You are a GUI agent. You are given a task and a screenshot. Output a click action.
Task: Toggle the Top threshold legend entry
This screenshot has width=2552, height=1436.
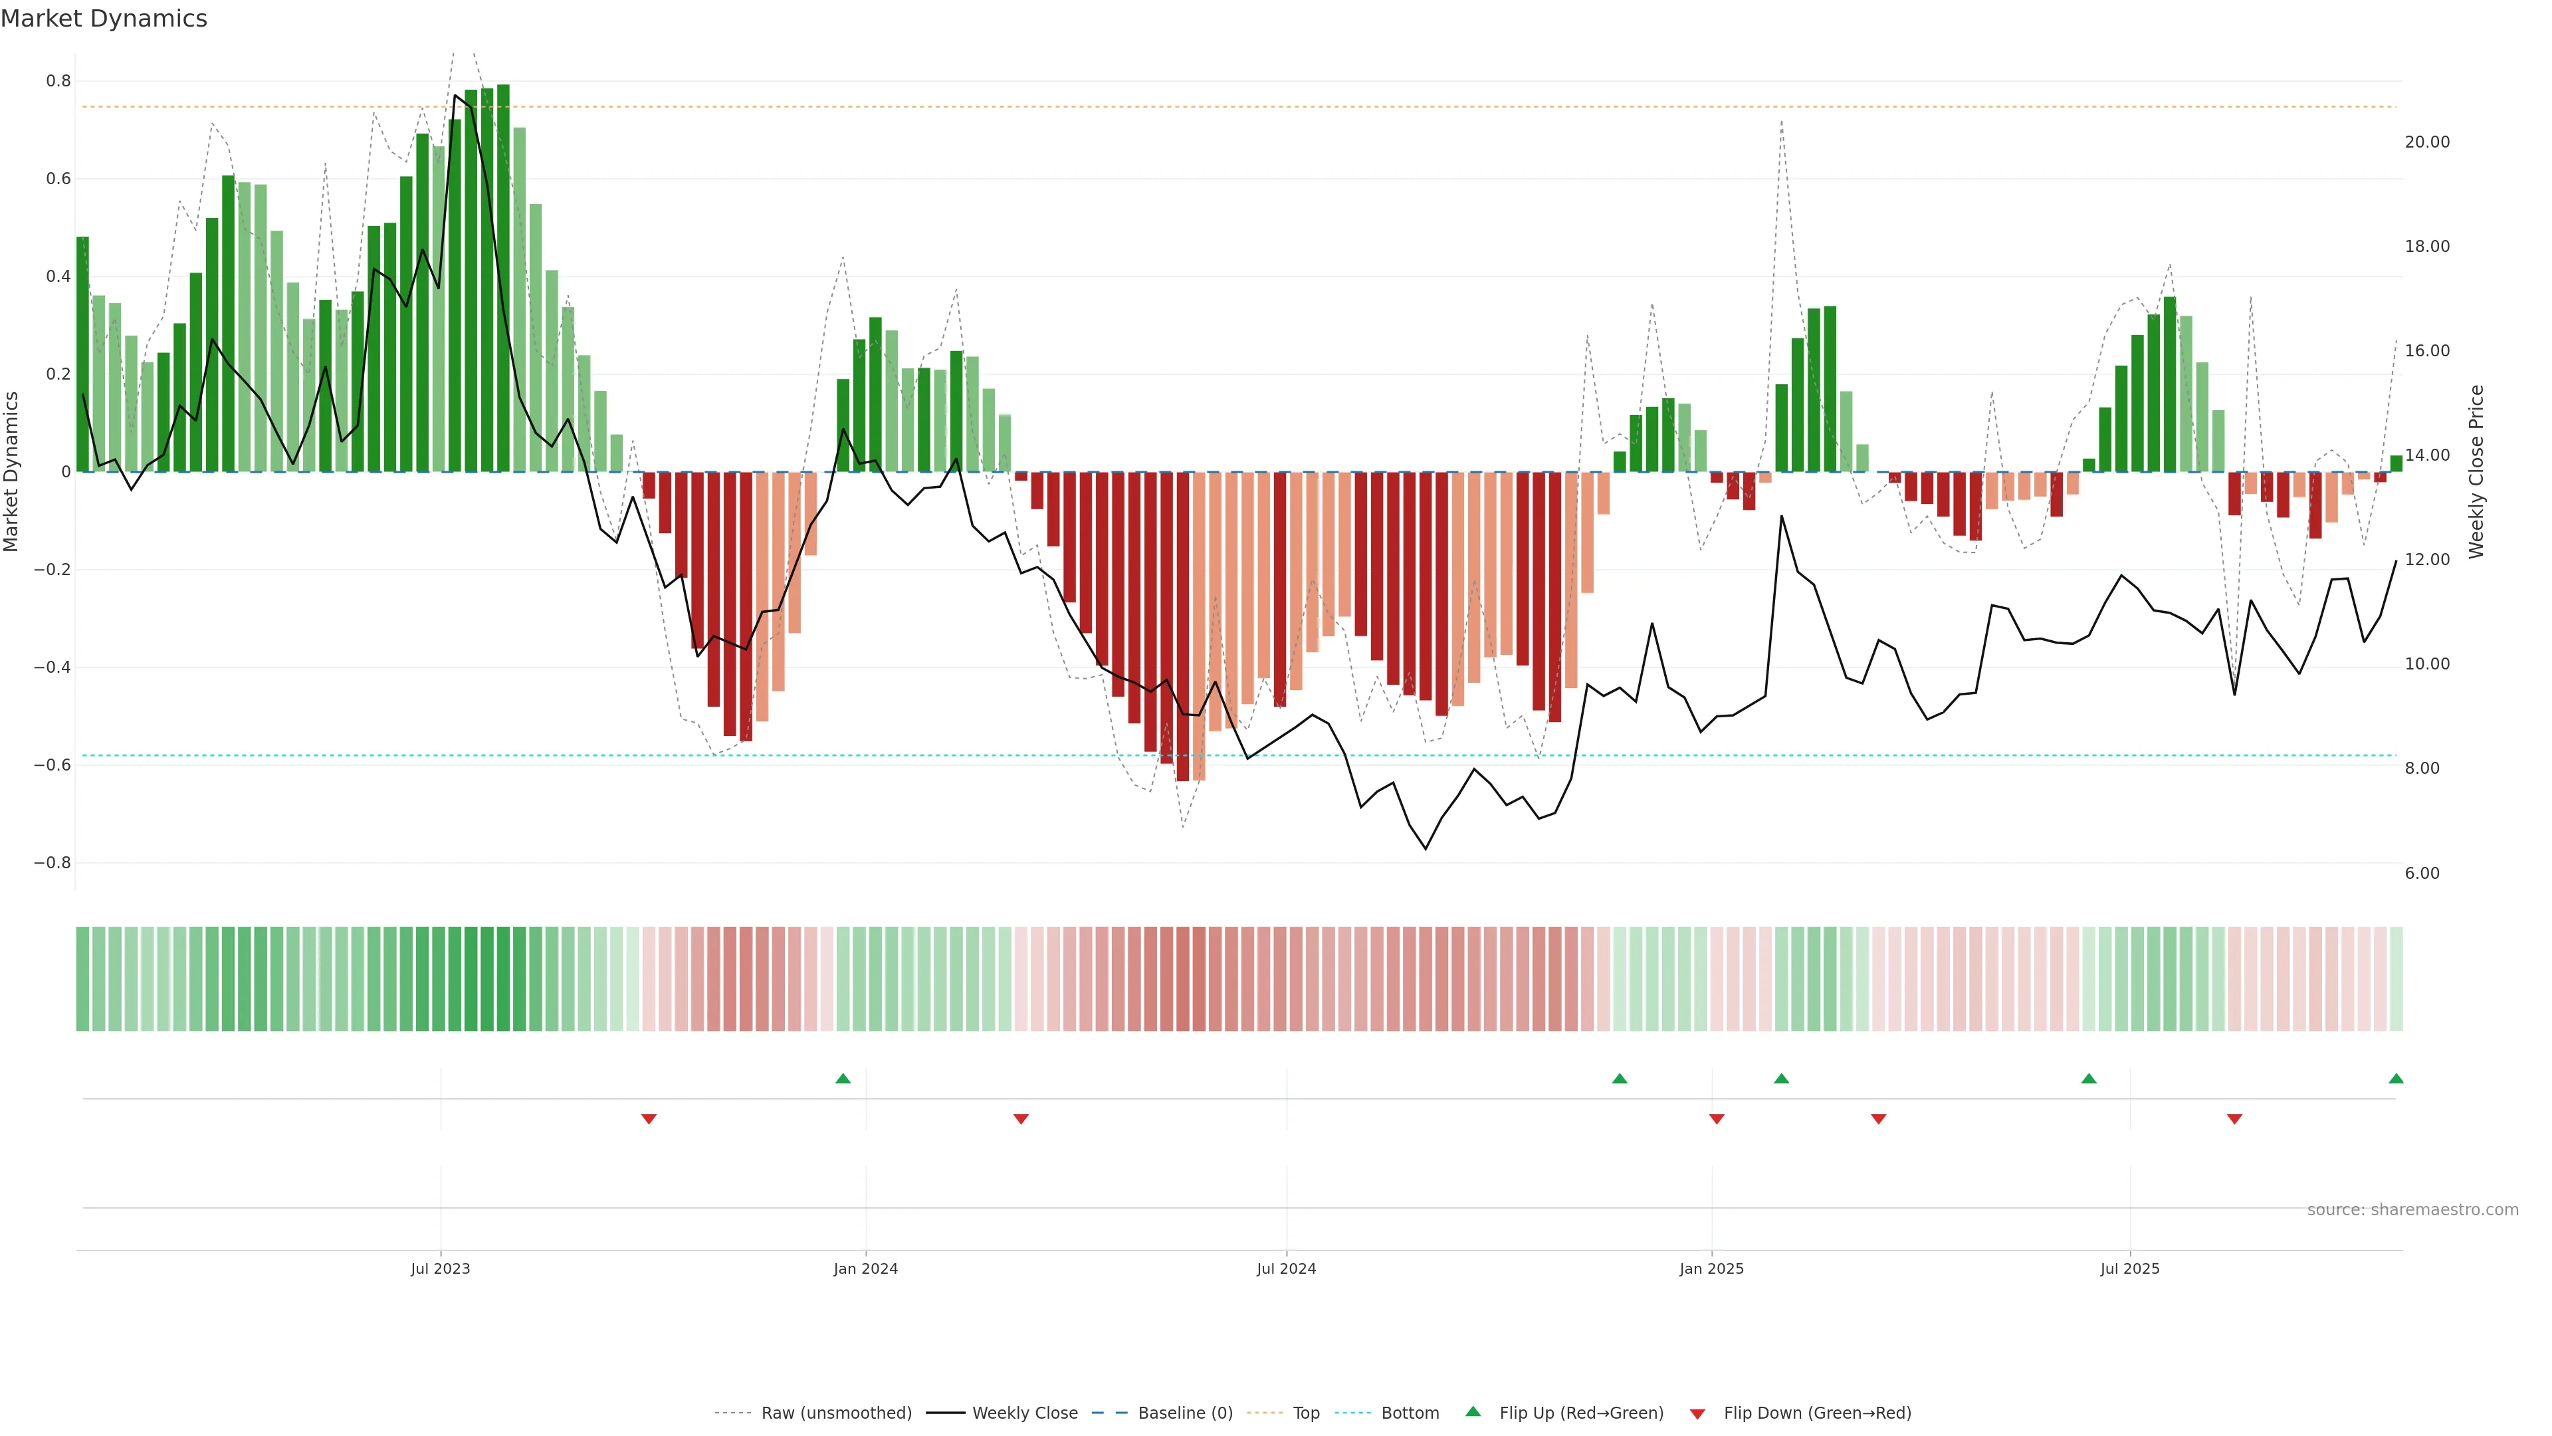coord(1306,1413)
